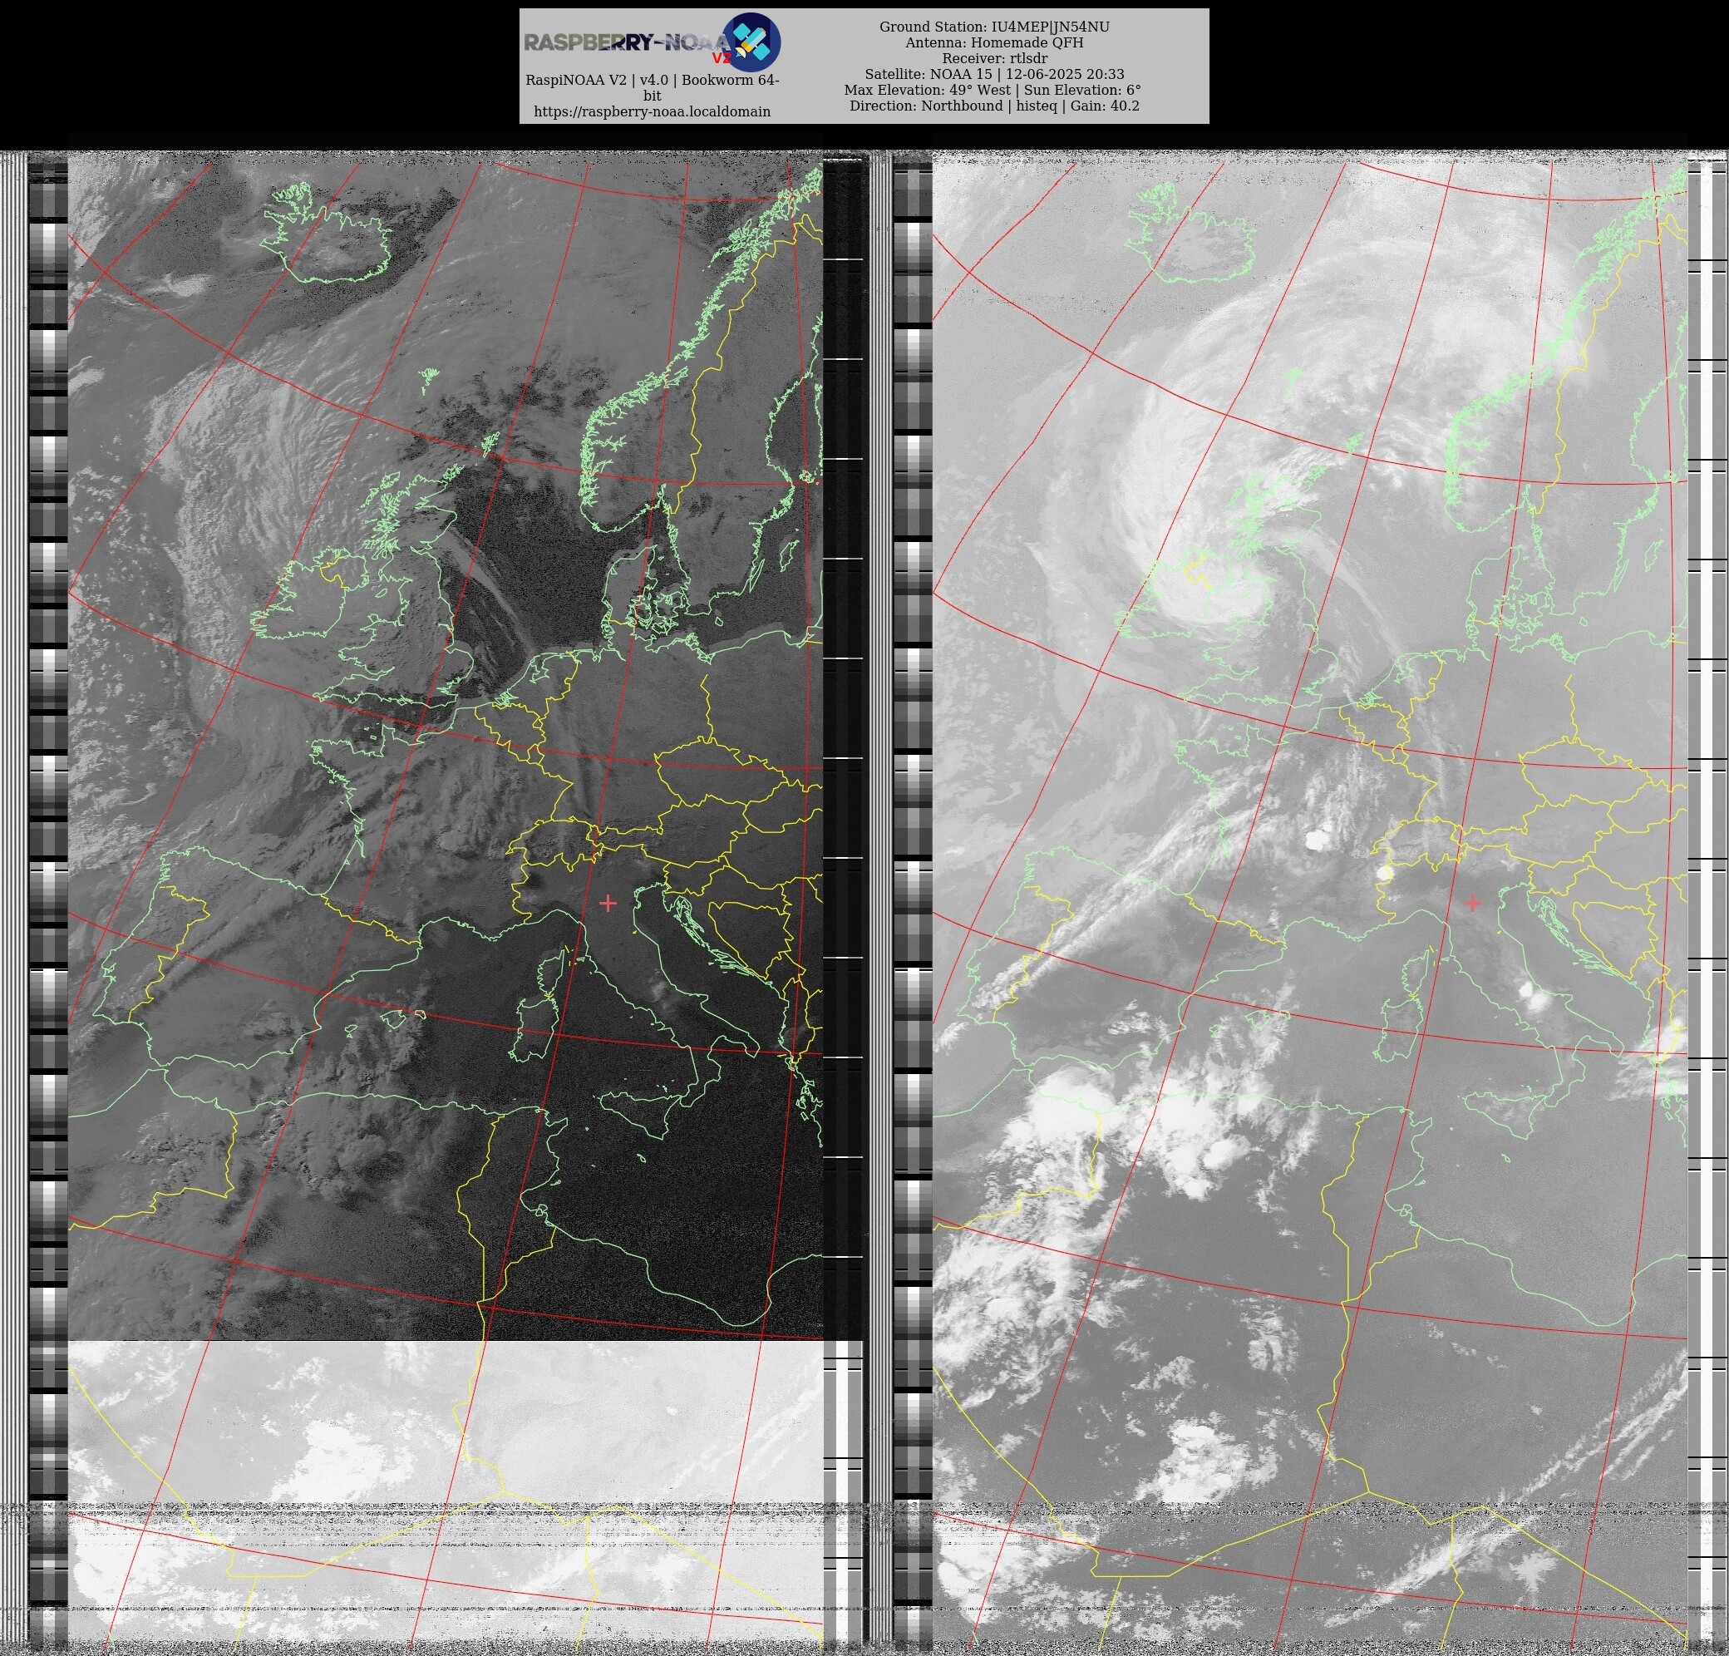Select 'Direction: Northbound | histeq | Gain: 40.2' line

pyautogui.click(x=994, y=106)
